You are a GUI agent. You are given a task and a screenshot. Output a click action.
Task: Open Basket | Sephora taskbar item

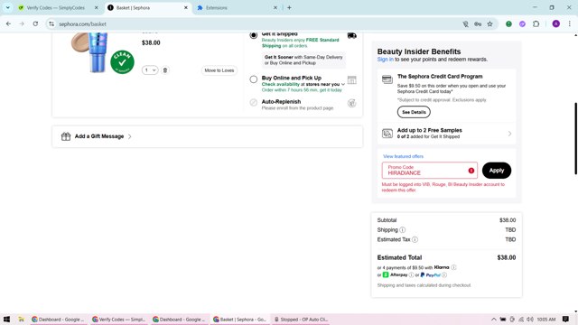pyautogui.click(x=239, y=319)
